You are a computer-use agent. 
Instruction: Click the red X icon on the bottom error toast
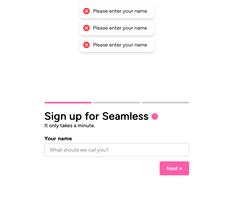[86, 45]
